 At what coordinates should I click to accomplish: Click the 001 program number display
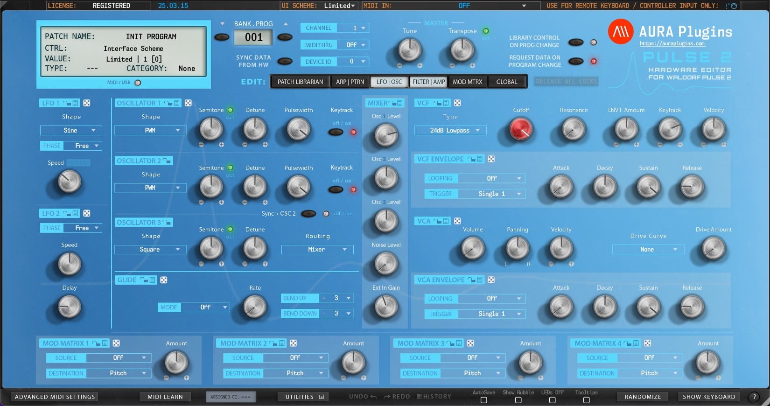[253, 38]
